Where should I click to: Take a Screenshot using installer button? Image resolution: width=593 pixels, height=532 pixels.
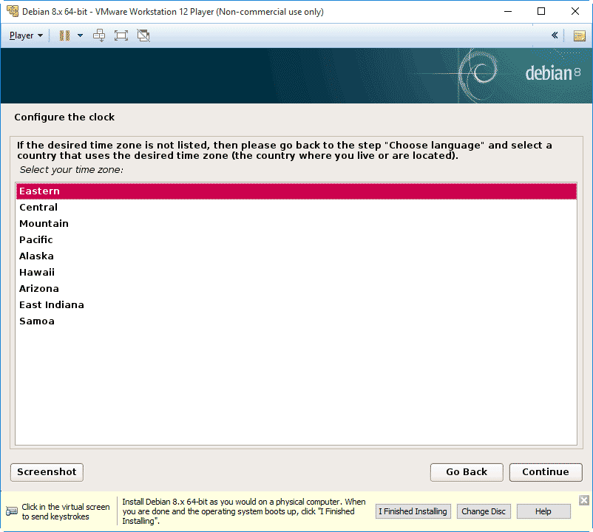tap(47, 472)
